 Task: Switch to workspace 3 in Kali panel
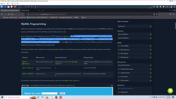coord(29,7)
